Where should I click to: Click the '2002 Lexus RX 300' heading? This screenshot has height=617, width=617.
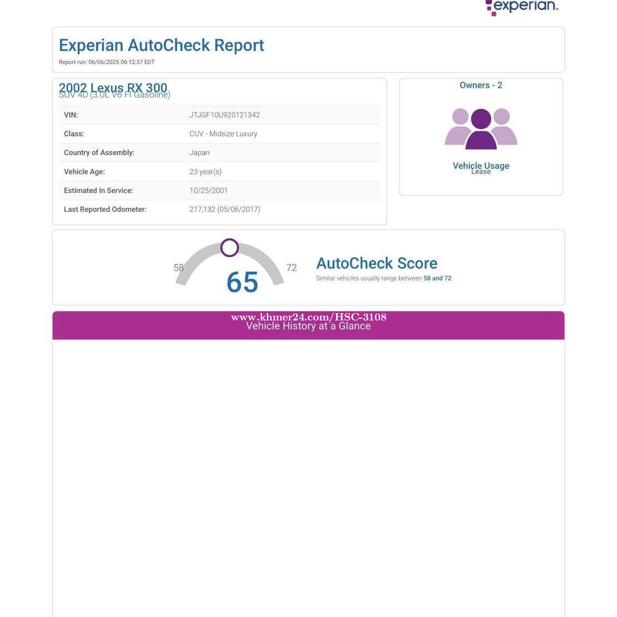tap(113, 87)
